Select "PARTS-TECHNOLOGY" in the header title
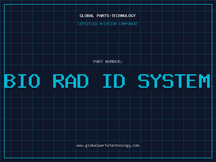216x162 pixels. pos(116,16)
